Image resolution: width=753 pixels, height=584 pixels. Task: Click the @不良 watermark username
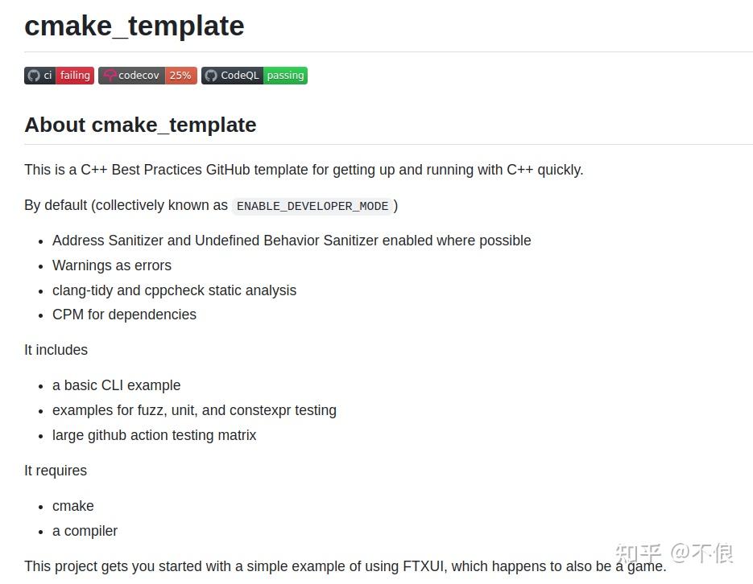702,553
